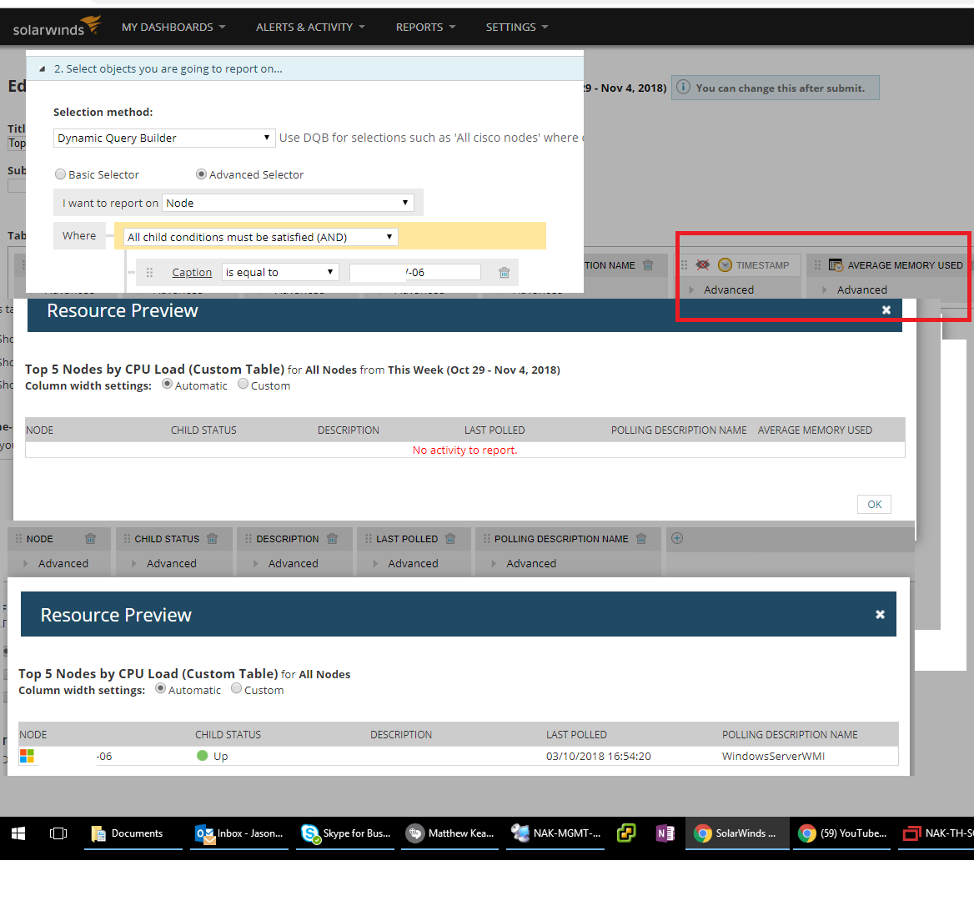Click the SolarWinds logo
The height and width of the screenshot is (911, 974).
57,27
